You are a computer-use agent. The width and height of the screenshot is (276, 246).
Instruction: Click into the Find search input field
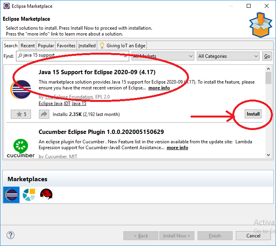(x=73, y=56)
